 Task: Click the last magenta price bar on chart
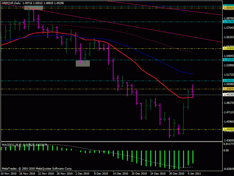point(193,91)
